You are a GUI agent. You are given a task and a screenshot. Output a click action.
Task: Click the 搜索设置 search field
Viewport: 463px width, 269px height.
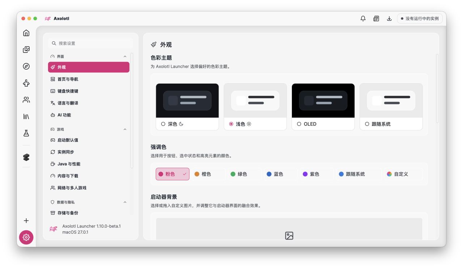90,43
